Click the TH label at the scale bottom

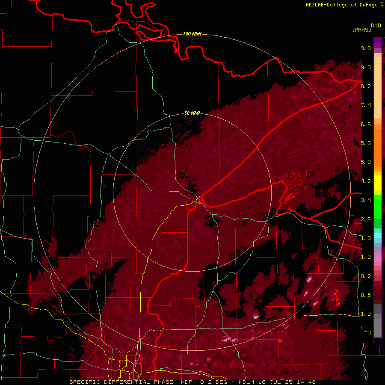[x=367, y=333]
